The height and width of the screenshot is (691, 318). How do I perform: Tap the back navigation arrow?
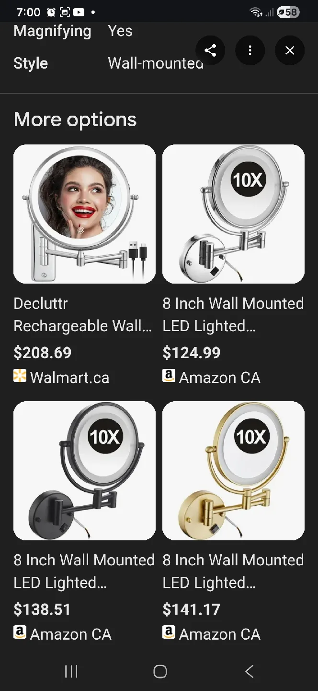click(249, 671)
